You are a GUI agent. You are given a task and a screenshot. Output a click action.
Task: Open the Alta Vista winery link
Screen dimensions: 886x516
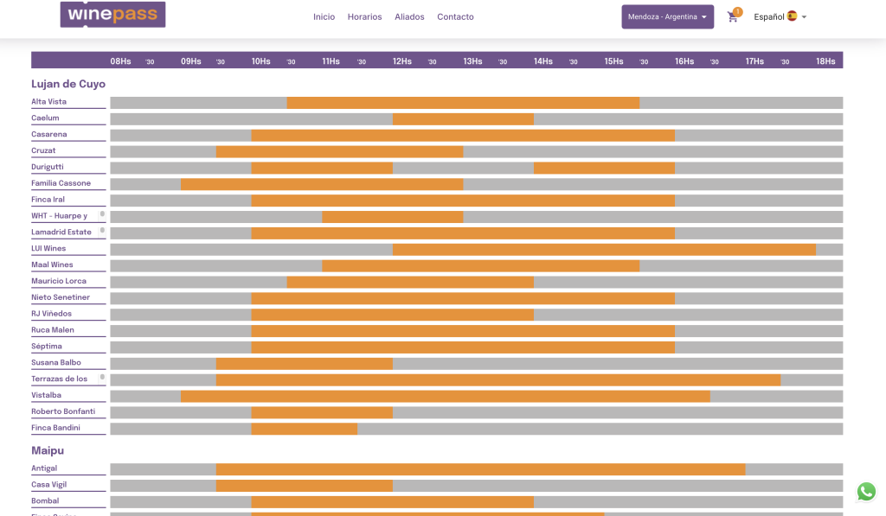tap(48, 102)
